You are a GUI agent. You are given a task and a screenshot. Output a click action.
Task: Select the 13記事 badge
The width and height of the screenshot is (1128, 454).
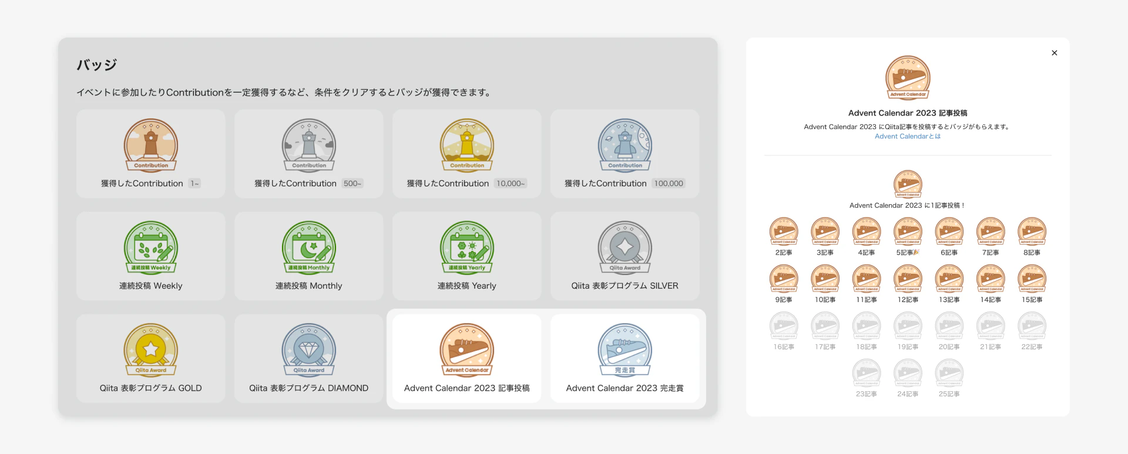click(949, 279)
